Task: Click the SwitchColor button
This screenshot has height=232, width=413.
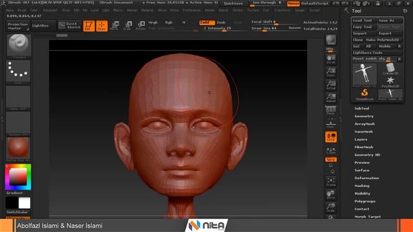Action: pos(17,212)
